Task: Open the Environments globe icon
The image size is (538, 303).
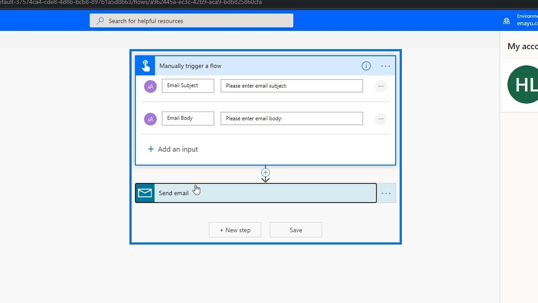Action: click(x=506, y=21)
